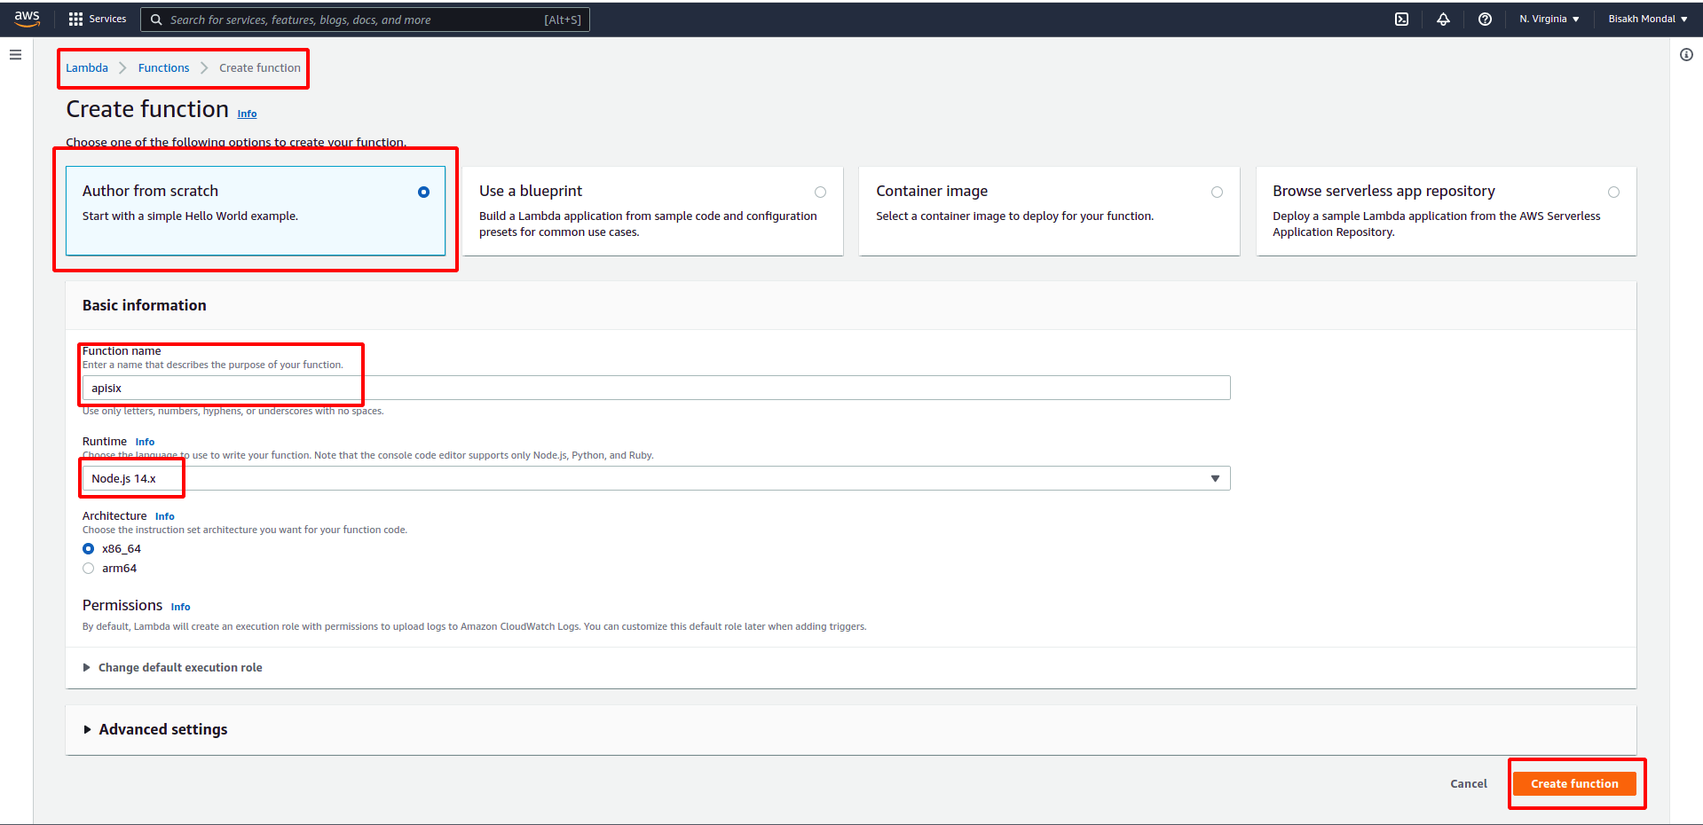Choose arm64 architecture

coord(89,569)
